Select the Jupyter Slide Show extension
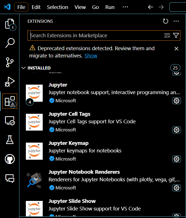The width and height of the screenshot is (186, 218). [x=103, y=206]
